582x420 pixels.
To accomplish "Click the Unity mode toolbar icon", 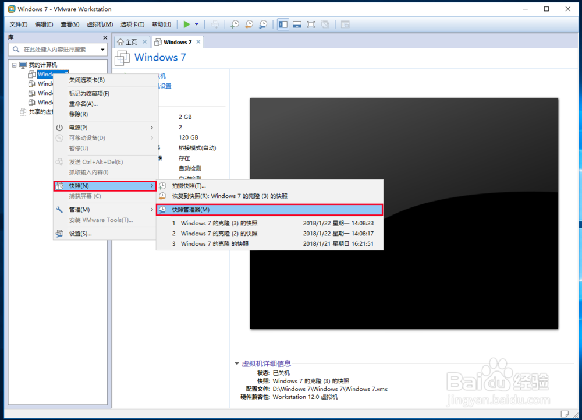I will (325, 24).
